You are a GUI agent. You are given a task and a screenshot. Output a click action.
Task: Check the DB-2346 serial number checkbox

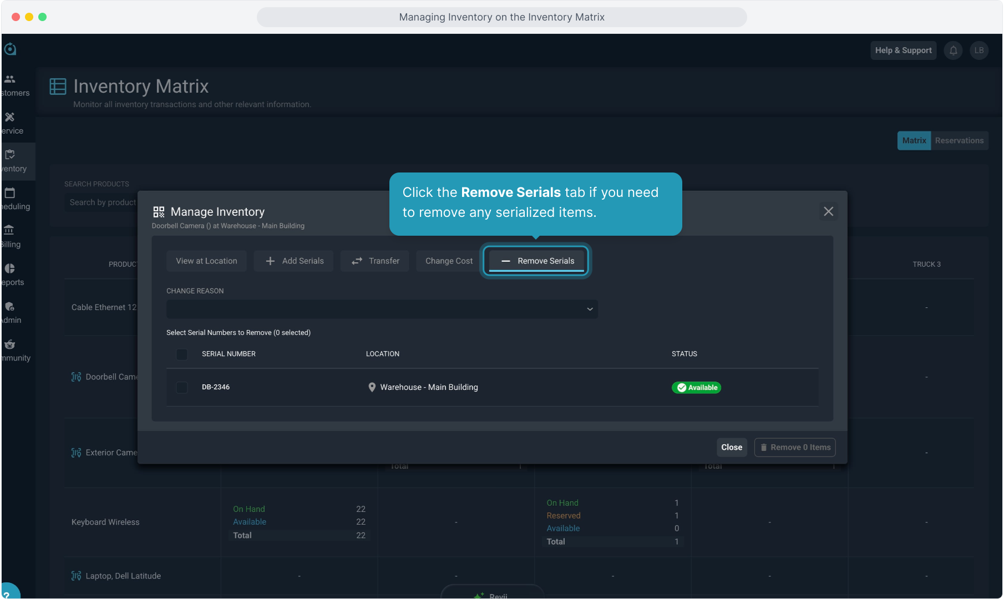[x=182, y=388]
